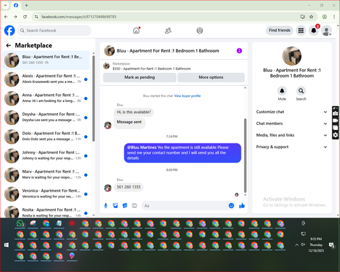Click the chat messages scrollbar
The image size is (340, 272).
point(245,156)
